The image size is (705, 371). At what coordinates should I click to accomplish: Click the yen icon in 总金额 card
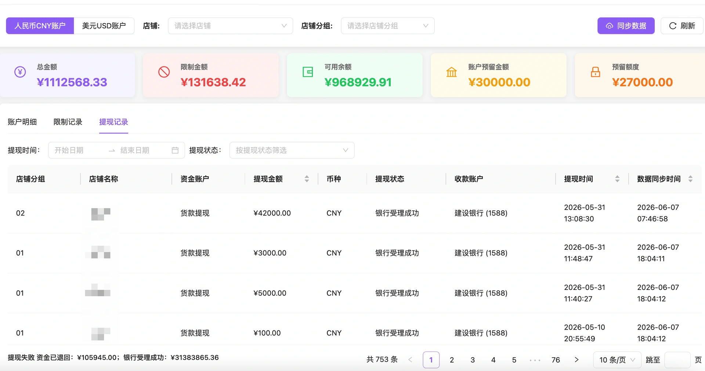[20, 72]
